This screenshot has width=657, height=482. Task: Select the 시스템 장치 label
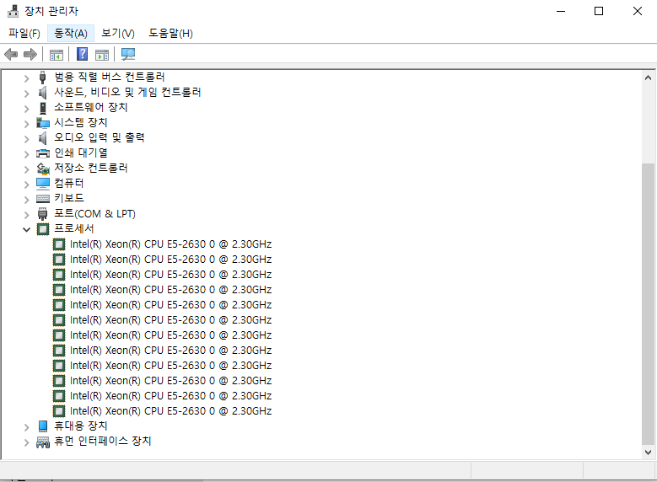81,122
